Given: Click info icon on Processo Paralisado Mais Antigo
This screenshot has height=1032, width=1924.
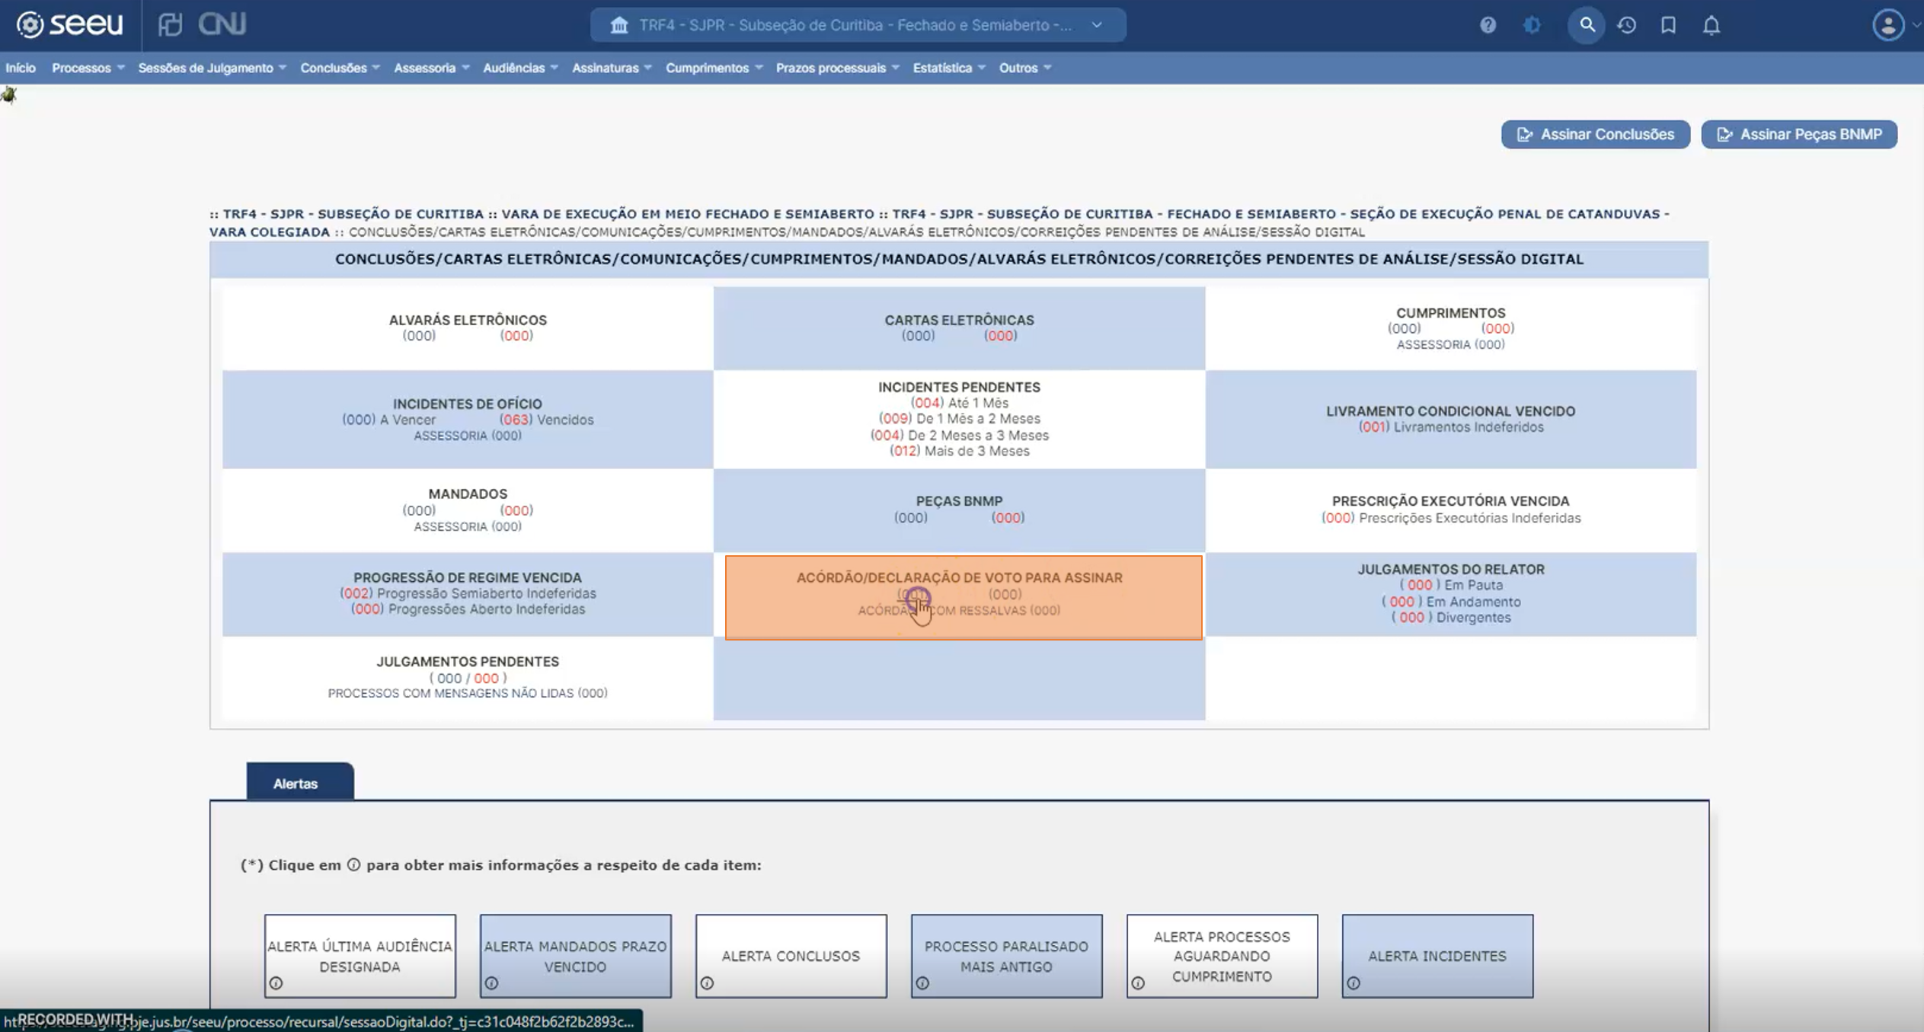Looking at the screenshot, I should pyautogui.click(x=923, y=983).
